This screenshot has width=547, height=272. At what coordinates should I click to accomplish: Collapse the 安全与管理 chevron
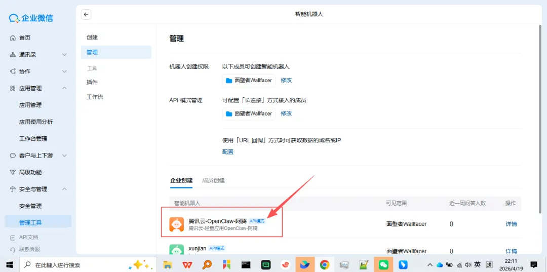64,189
